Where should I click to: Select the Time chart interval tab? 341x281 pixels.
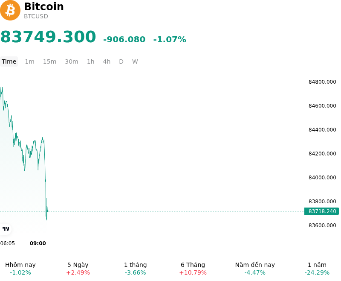(x=9, y=61)
